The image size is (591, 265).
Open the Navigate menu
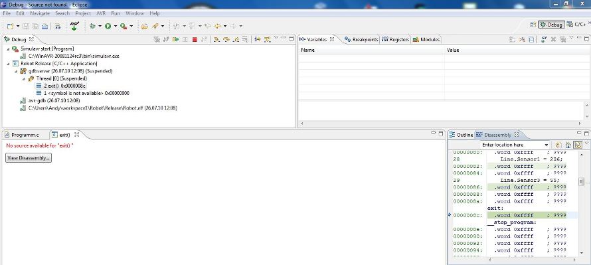40,13
